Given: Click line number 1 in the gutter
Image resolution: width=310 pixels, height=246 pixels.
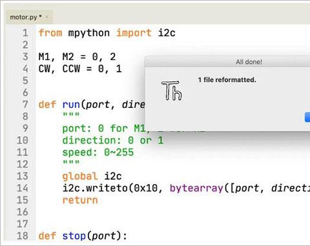Looking at the screenshot, I should click(25, 33).
